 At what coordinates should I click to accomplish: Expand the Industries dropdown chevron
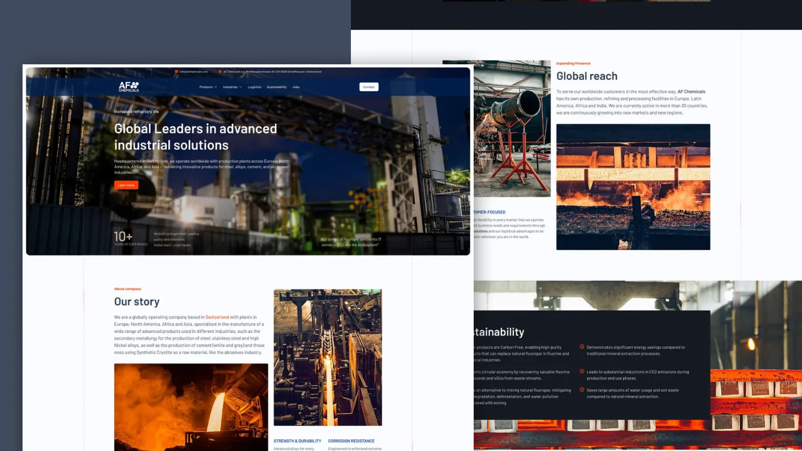pos(241,87)
